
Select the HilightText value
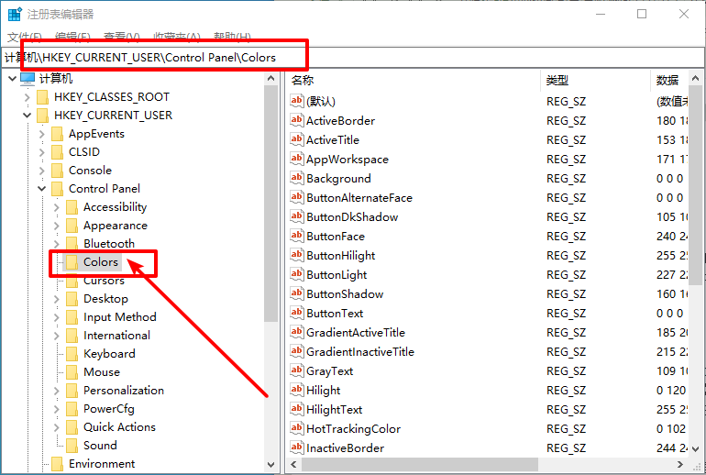(x=334, y=410)
